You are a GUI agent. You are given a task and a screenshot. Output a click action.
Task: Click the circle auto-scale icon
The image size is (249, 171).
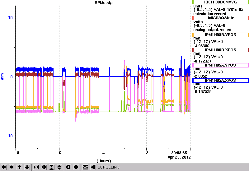point(68,167)
